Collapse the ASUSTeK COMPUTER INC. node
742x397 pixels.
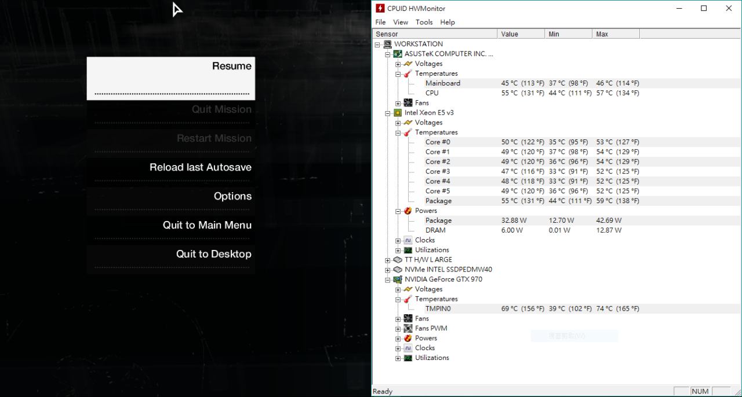tap(388, 54)
